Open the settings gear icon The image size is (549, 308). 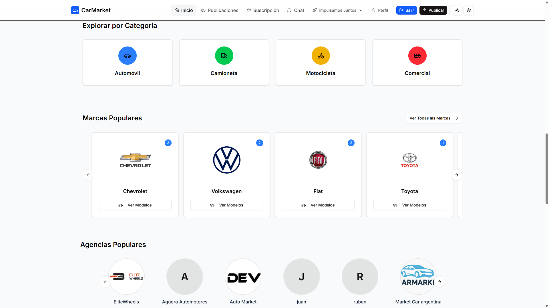[x=469, y=10]
